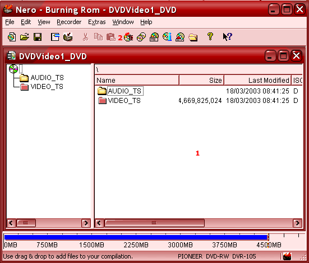Select VIDEO_TS row in the file list
The width and height of the screenshot is (309, 263).
coord(199,101)
